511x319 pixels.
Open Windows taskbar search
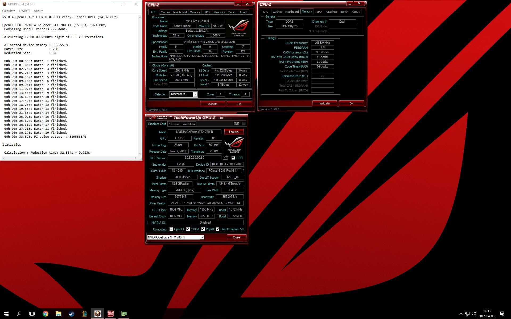[19, 314]
